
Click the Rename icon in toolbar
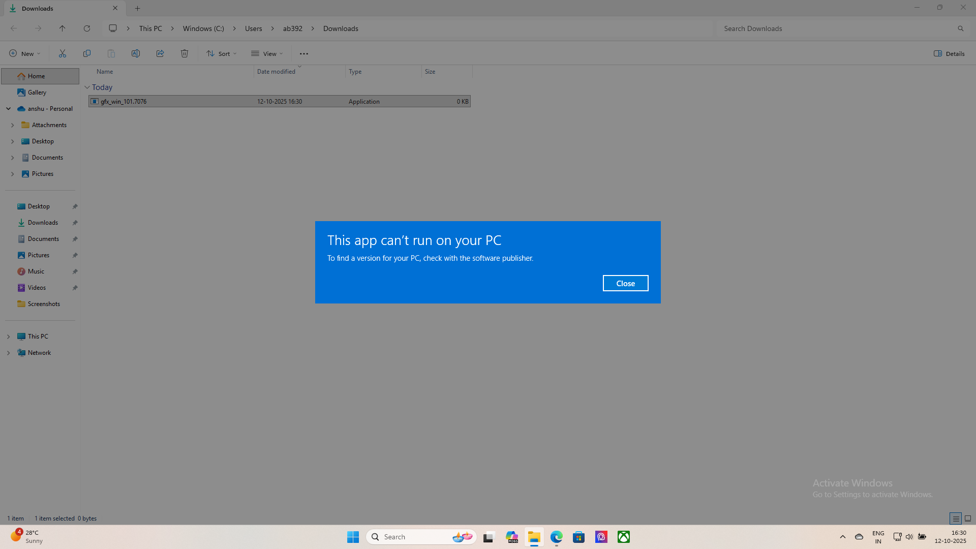point(136,53)
